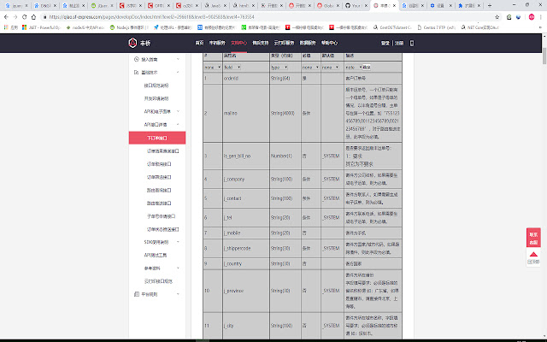
Task: Click the 'String(4000)' type cell
Action: tap(285, 113)
